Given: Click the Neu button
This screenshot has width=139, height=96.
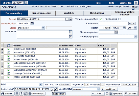Looking at the screenshot, I should (x=98, y=93).
